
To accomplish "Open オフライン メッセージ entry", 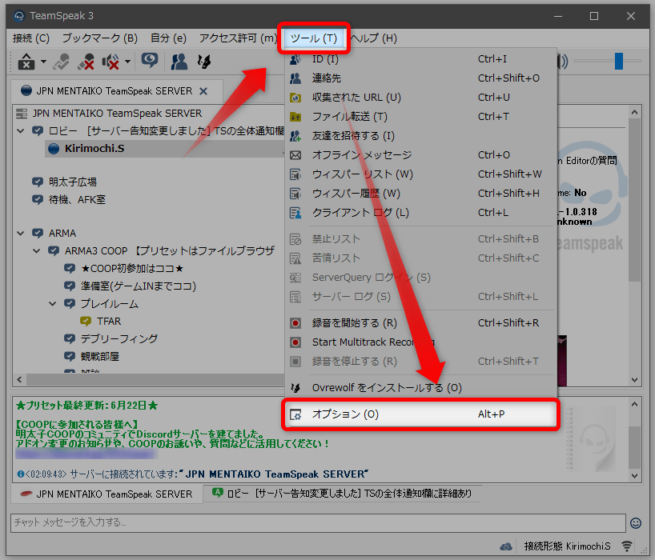I will click(x=420, y=155).
